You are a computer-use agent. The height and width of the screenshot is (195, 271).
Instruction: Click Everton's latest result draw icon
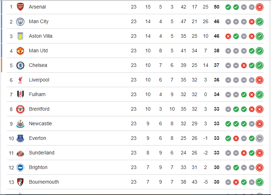point(260,138)
